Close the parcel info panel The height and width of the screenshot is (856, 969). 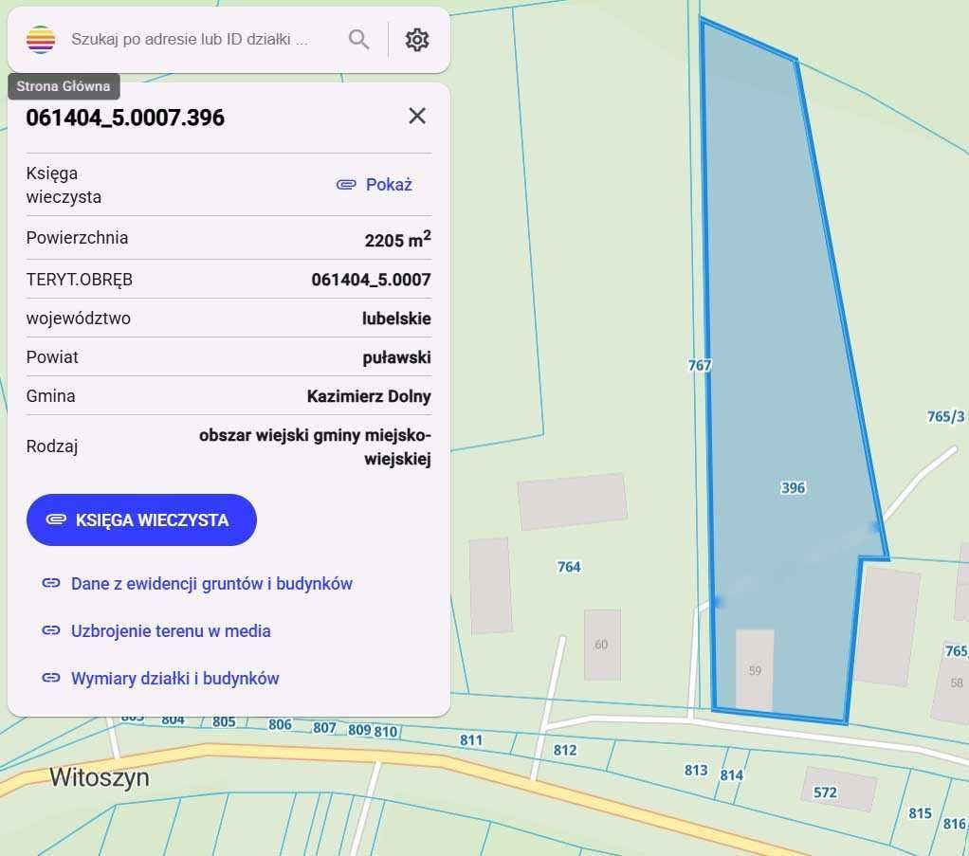417,116
